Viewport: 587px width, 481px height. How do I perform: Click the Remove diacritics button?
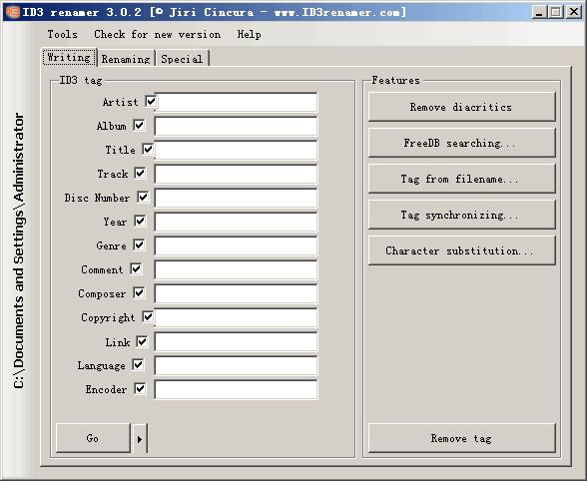pos(461,107)
